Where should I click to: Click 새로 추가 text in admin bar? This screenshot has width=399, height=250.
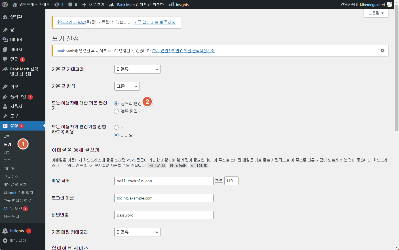coord(97,5)
